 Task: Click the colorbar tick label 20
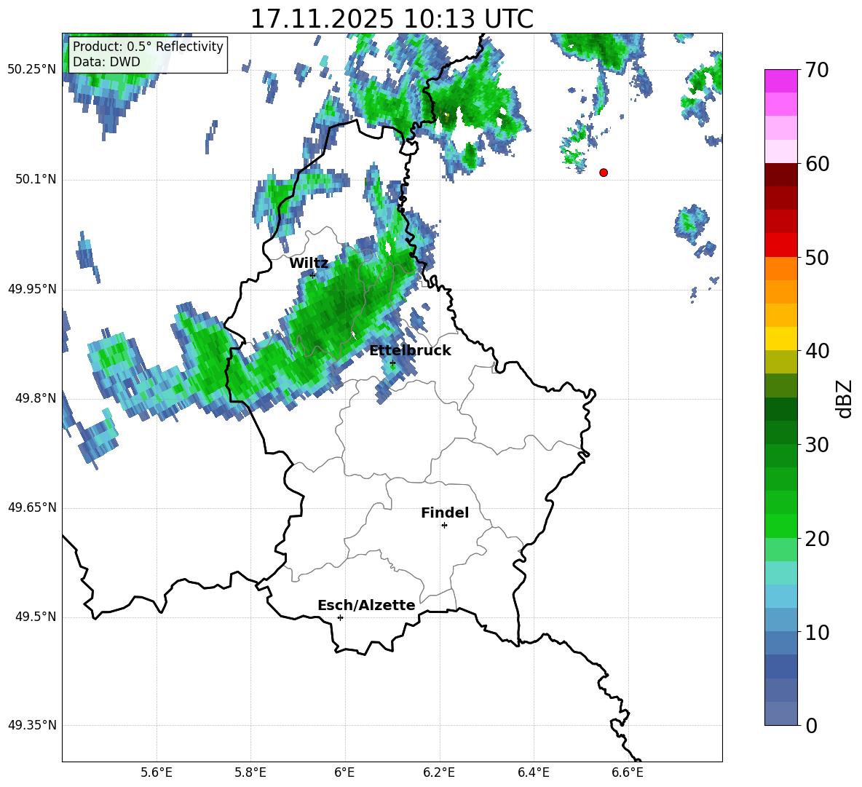click(817, 539)
